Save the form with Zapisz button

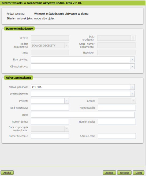point(109,173)
